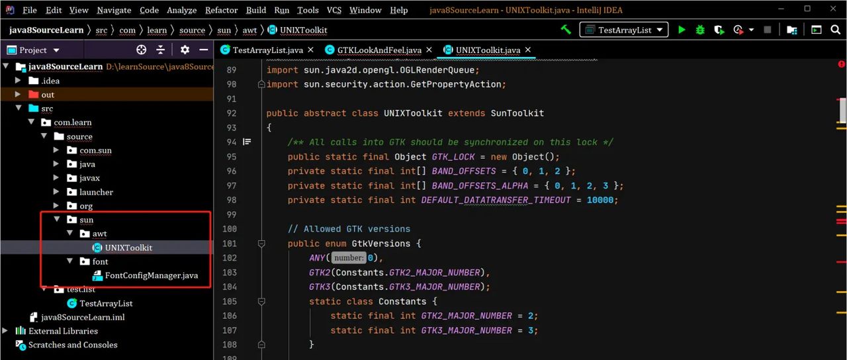Close the GTKLookAndFeel.java tab
This screenshot has width=847, height=360.
pyautogui.click(x=429, y=50)
